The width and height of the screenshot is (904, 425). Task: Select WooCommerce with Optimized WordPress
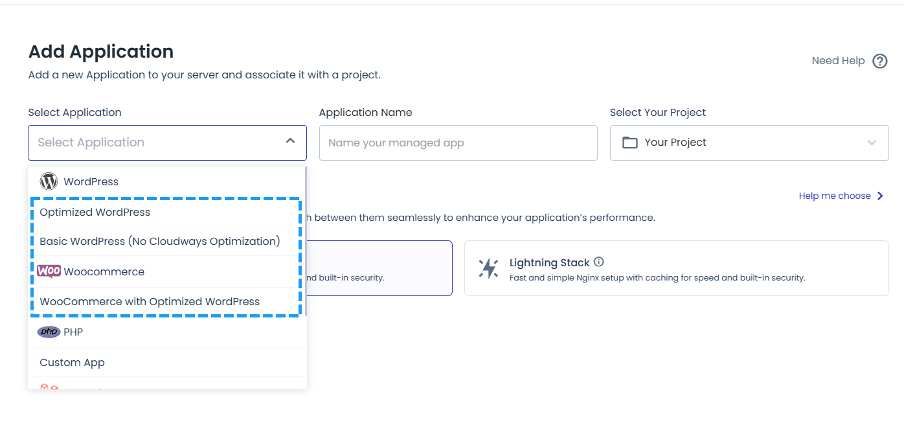point(167,301)
